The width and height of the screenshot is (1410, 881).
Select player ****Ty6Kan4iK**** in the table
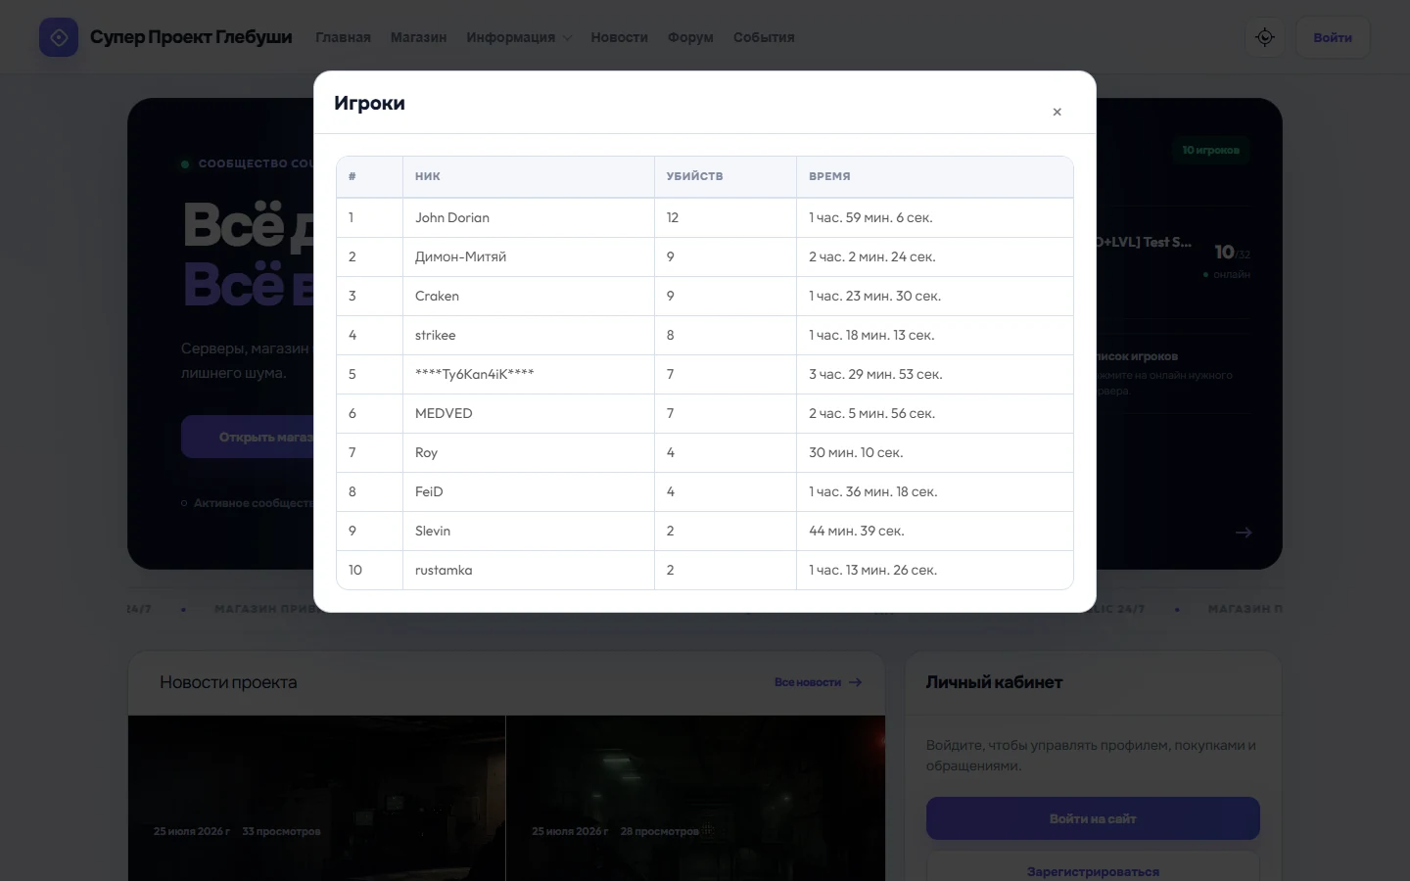(475, 374)
